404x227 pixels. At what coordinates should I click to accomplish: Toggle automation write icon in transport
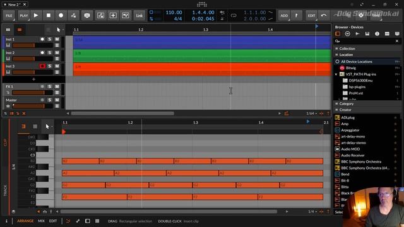click(x=73, y=15)
